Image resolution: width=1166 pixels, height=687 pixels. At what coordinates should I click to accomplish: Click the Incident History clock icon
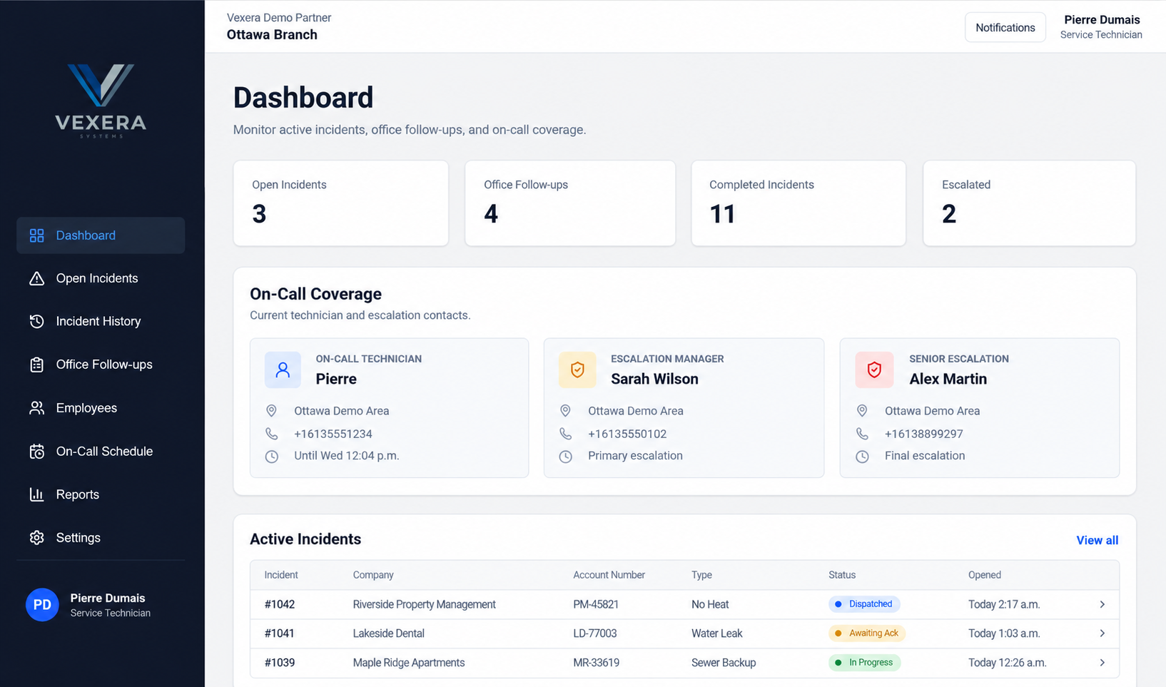click(x=36, y=322)
